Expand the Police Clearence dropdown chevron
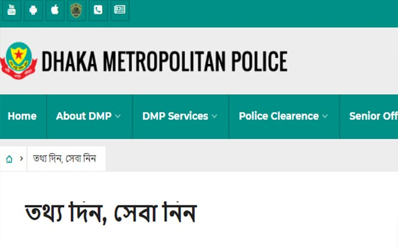 (x=325, y=116)
